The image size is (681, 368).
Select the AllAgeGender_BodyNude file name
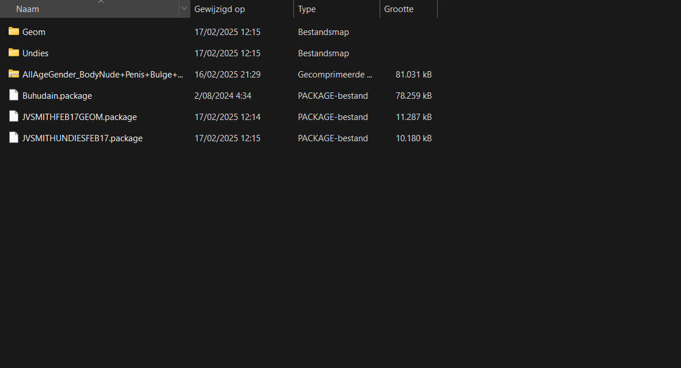click(x=102, y=75)
